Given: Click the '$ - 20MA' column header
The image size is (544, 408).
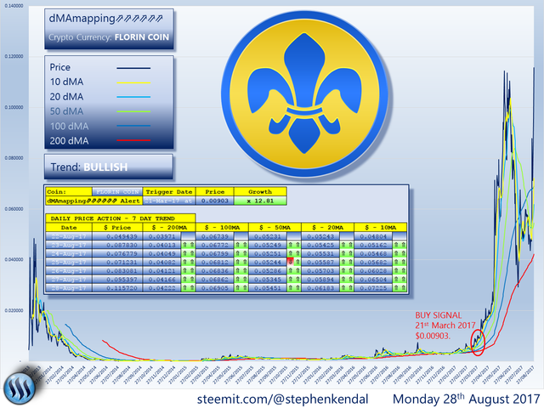Looking at the screenshot, I should 327,228.
